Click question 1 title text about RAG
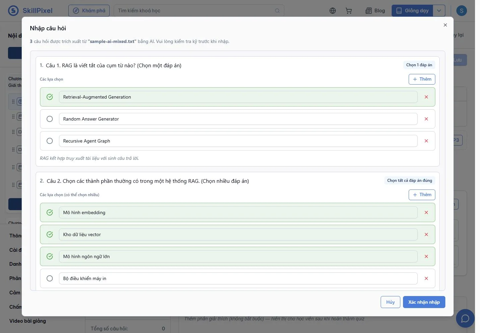Image resolution: width=480 pixels, height=333 pixels. pos(114,66)
